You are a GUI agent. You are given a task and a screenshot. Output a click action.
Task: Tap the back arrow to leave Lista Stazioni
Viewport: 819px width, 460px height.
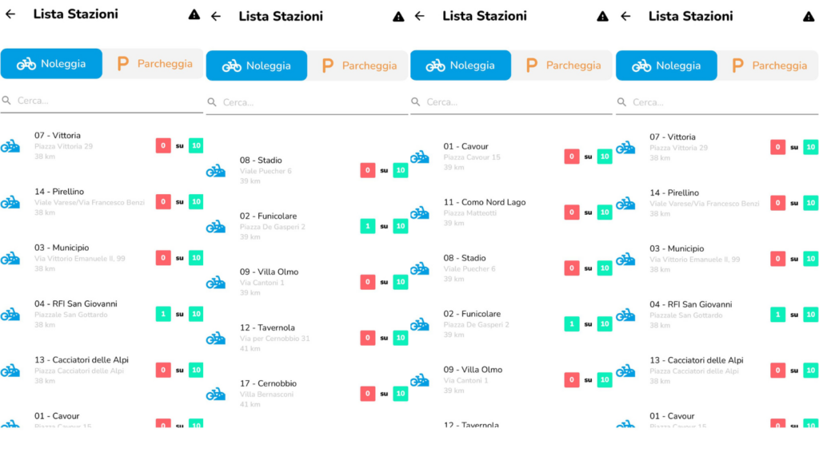coord(10,14)
